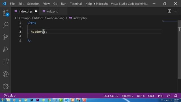The width and height of the screenshot is (181, 102).
Task: Open Photoshop from the taskbar
Action: 32,100
